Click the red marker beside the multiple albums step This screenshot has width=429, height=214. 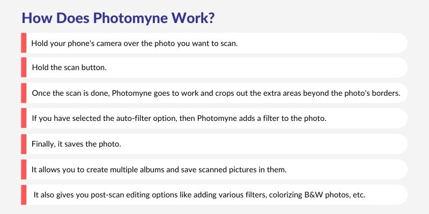click(24, 169)
